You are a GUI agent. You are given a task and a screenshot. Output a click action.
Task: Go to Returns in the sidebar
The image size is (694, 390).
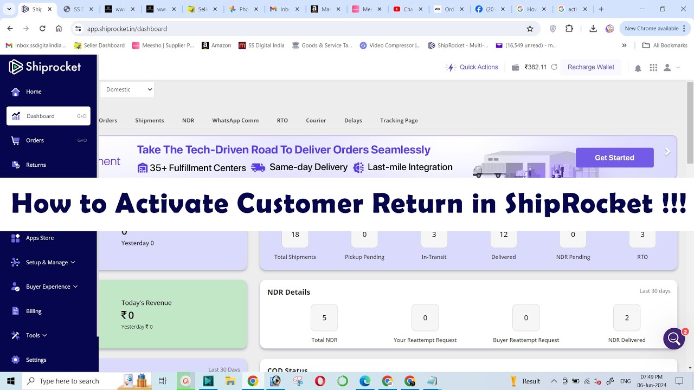36,165
